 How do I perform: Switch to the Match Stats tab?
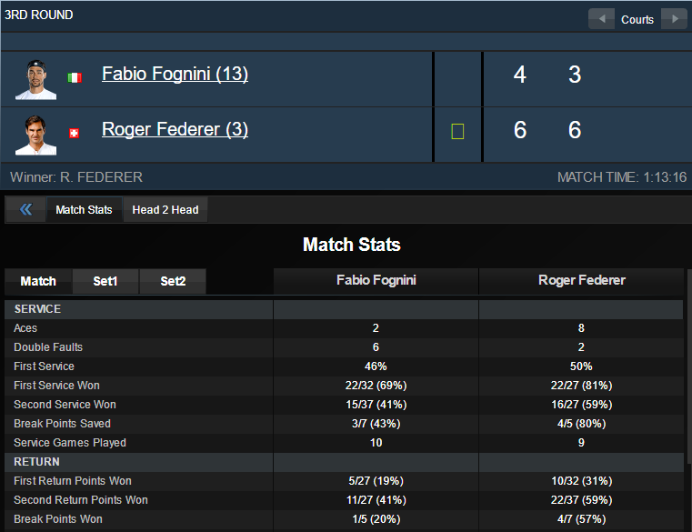coord(84,210)
